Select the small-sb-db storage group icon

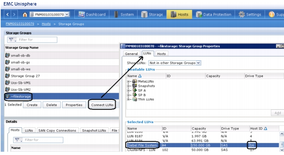(x=7, y=55)
